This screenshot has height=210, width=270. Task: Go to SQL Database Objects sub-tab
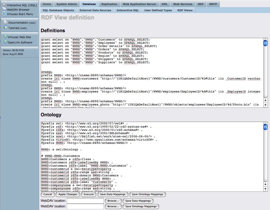click(x=58, y=10)
